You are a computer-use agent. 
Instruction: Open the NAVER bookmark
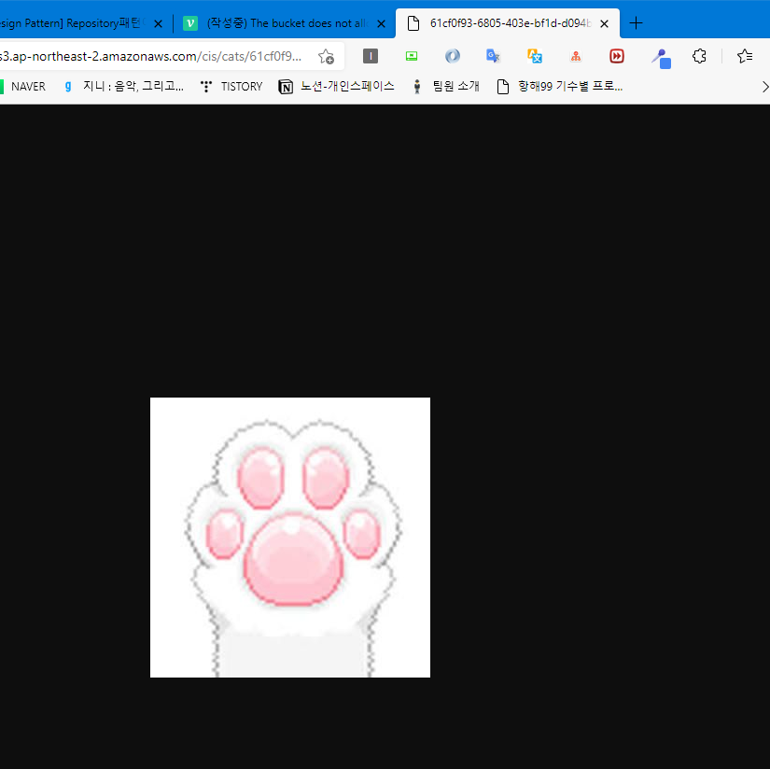pos(23,87)
